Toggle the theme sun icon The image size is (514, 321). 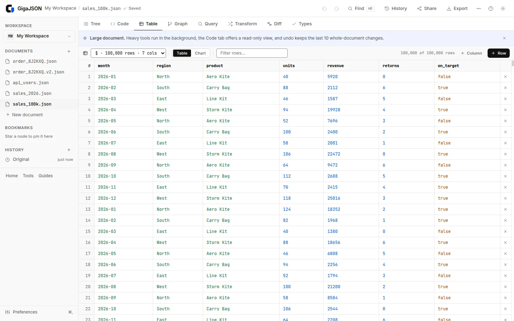point(503,9)
